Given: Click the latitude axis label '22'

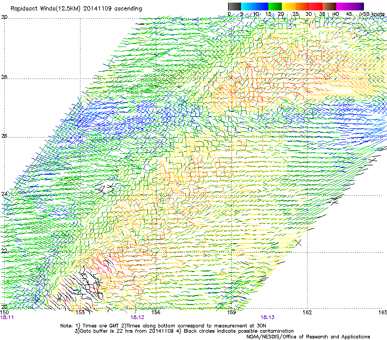Looking at the screenshot, I should [4, 251].
